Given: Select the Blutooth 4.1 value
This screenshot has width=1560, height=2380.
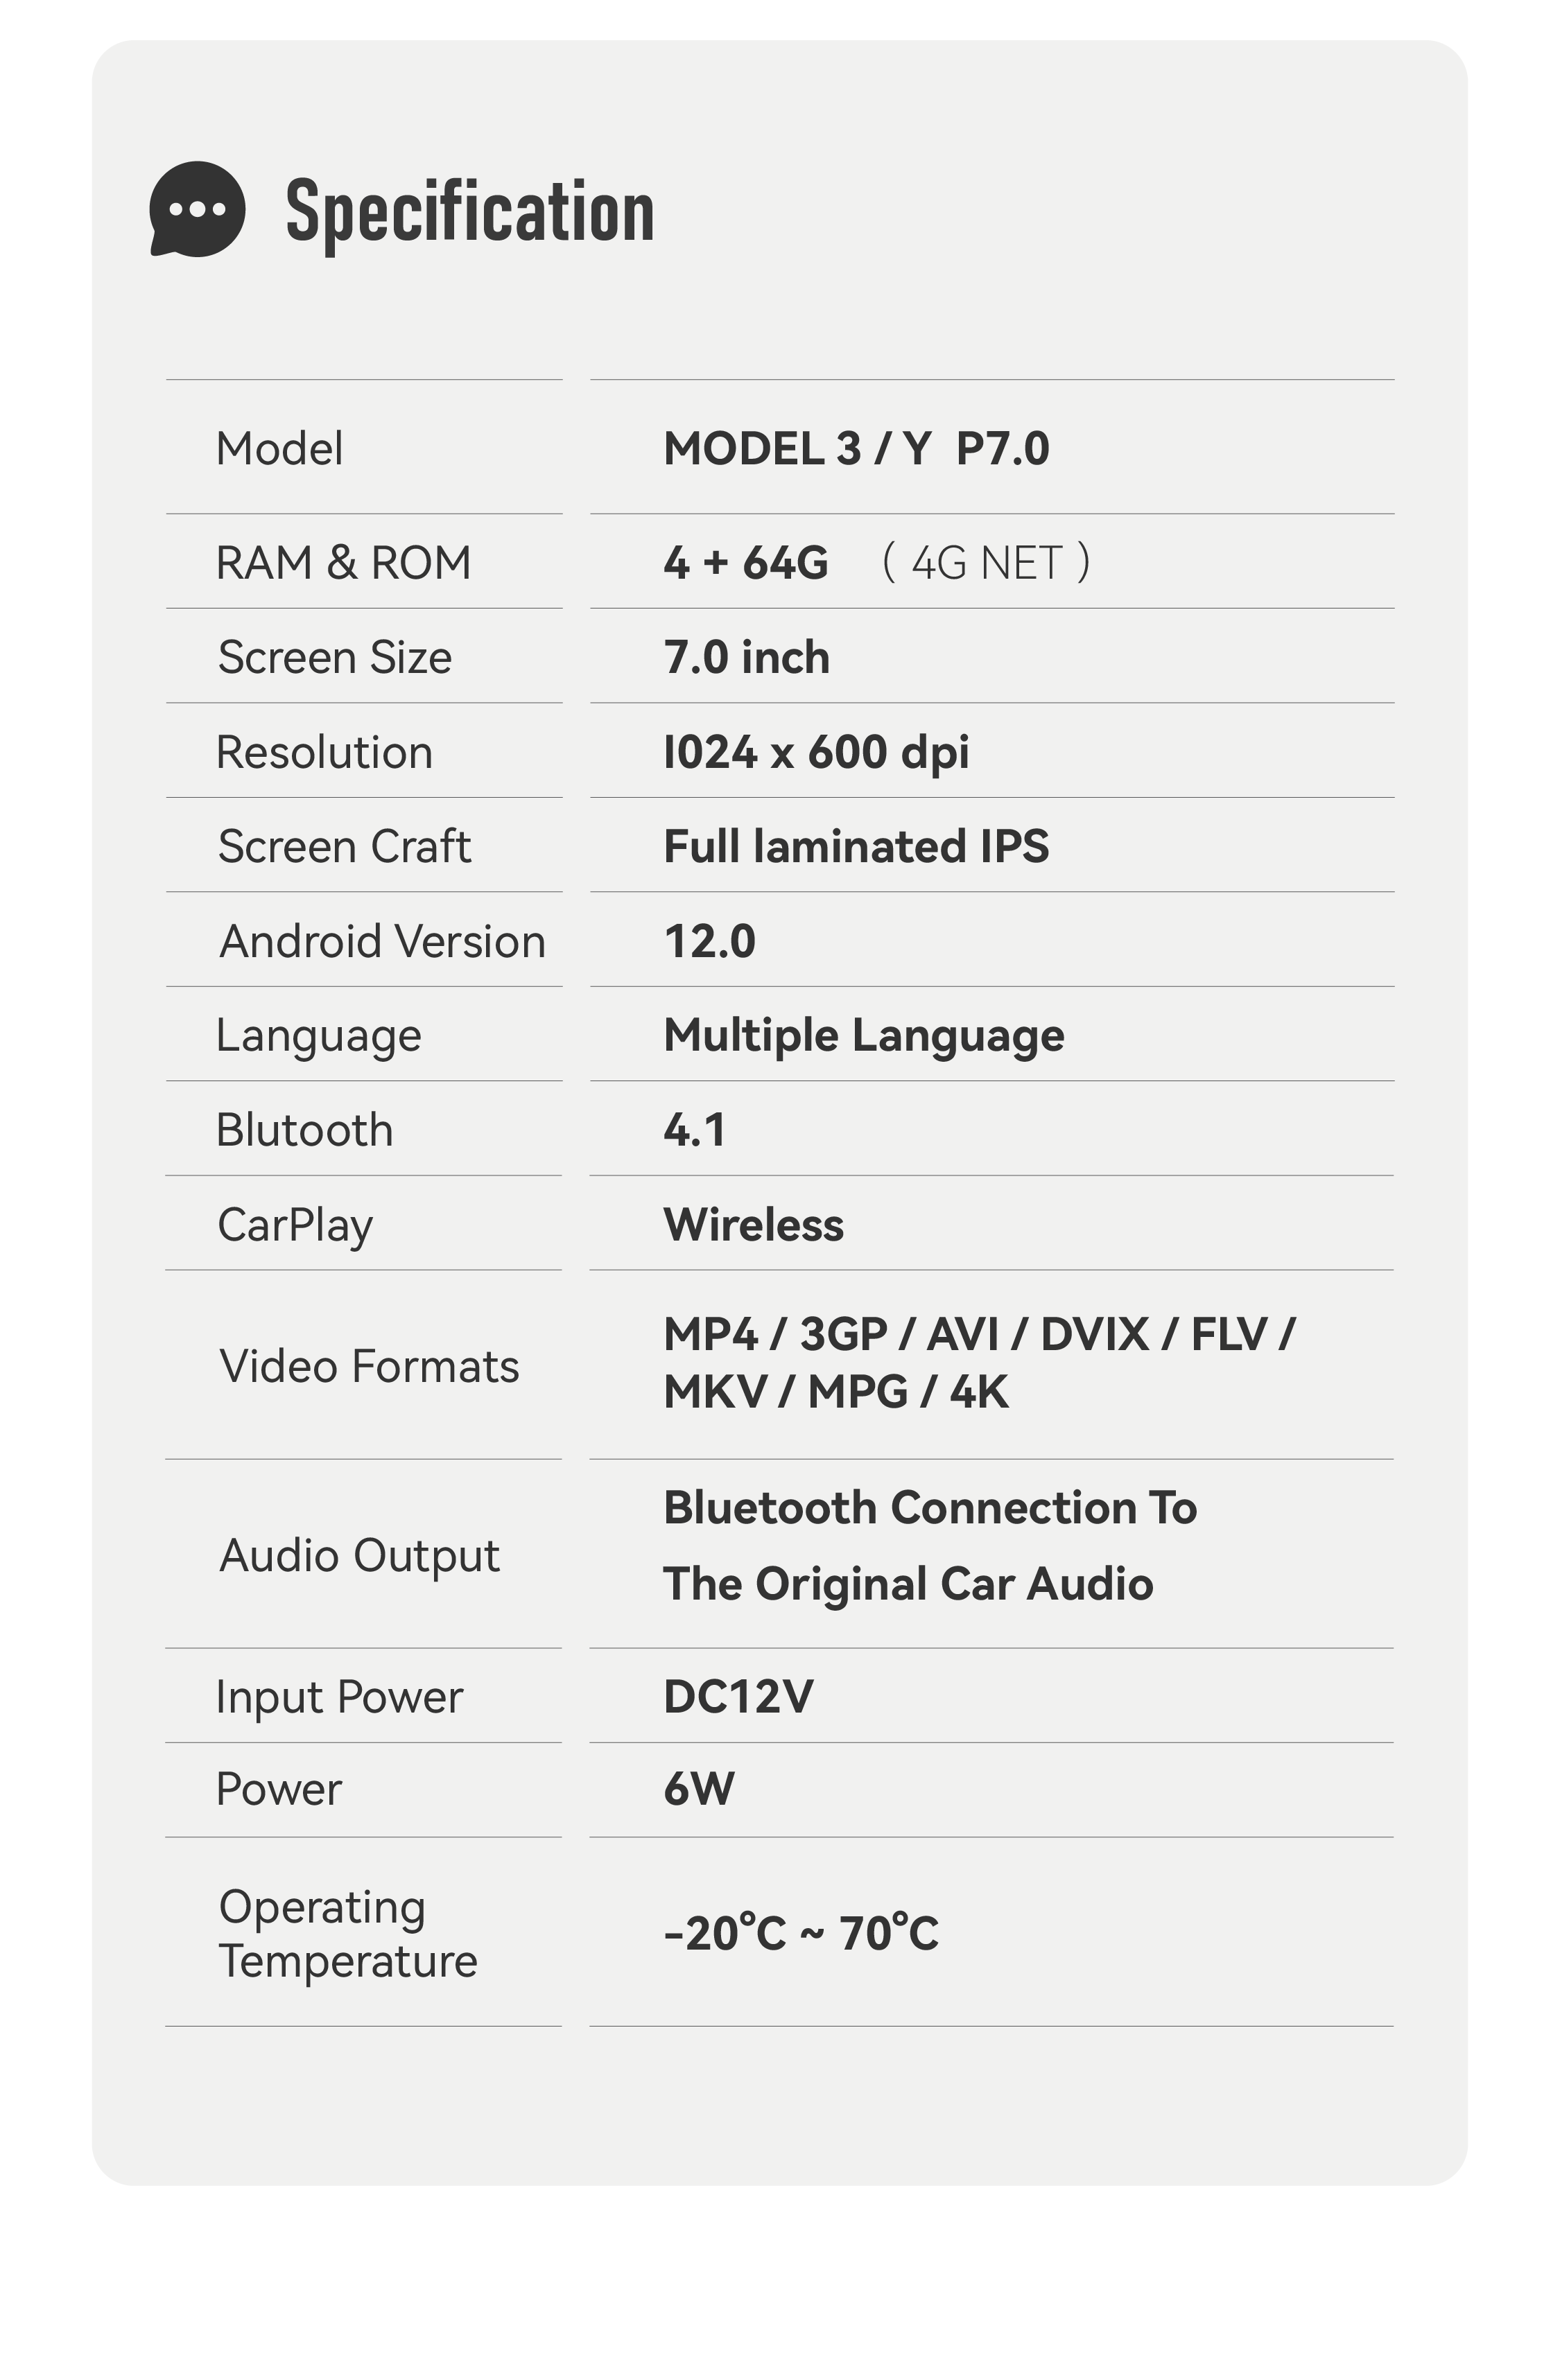Looking at the screenshot, I should point(695,1130).
